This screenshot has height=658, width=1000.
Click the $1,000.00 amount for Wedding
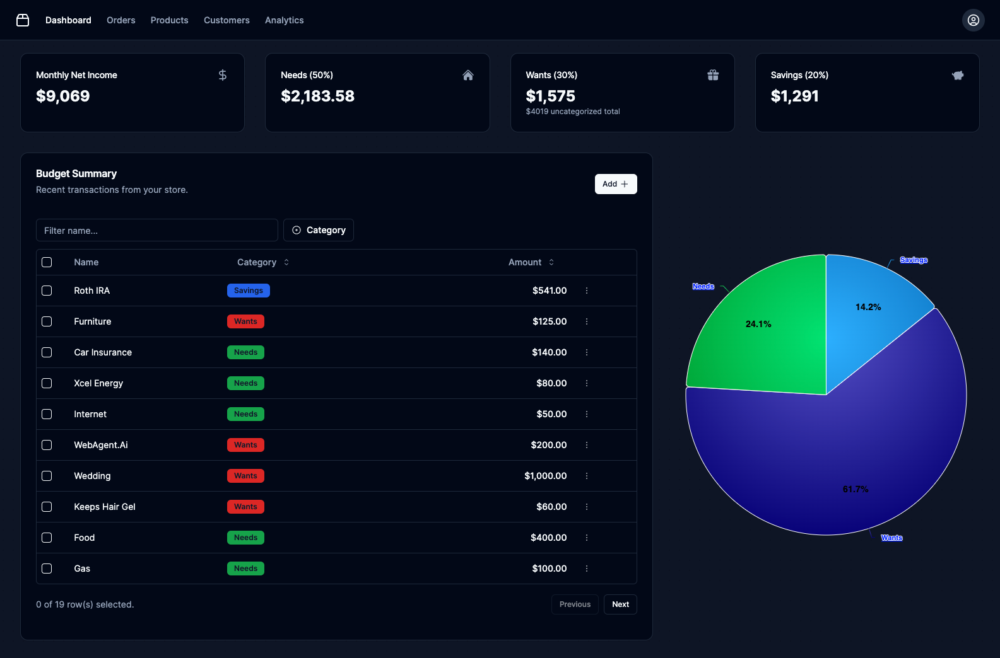(x=546, y=476)
